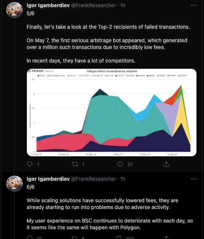The width and height of the screenshot is (204, 239).
Task: Click the Arb bot legend entry in the chart
Action: 72,76
